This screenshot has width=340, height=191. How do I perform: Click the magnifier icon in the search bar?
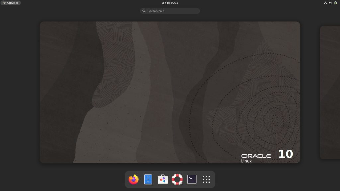[143, 11]
